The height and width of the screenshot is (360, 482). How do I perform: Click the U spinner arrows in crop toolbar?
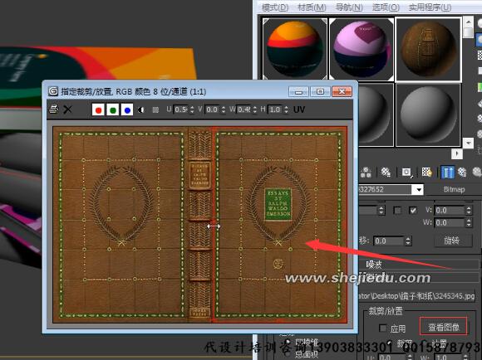click(x=192, y=109)
